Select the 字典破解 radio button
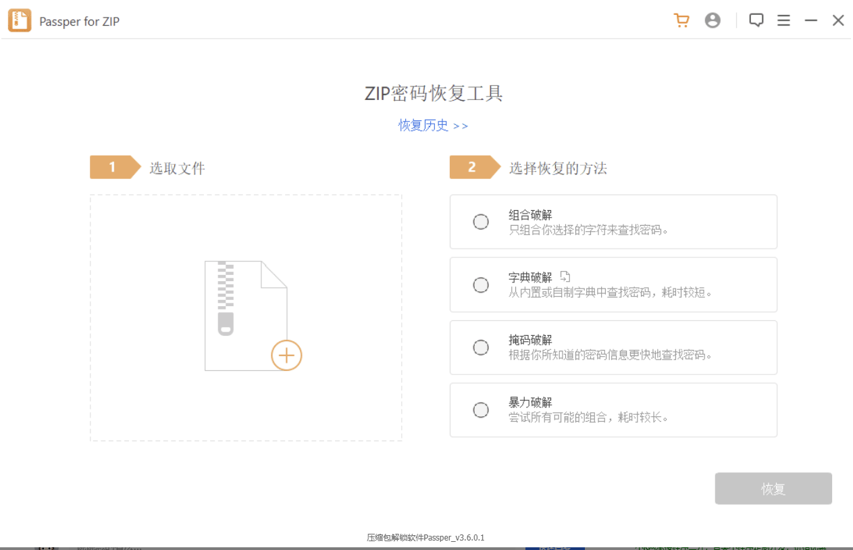853x550 pixels. 480,284
